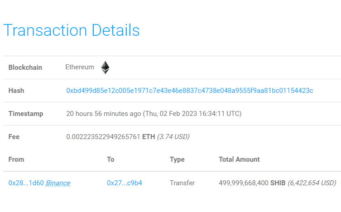Open the transaction hash link
Viewport: 341px width, 212px height.
click(x=190, y=91)
